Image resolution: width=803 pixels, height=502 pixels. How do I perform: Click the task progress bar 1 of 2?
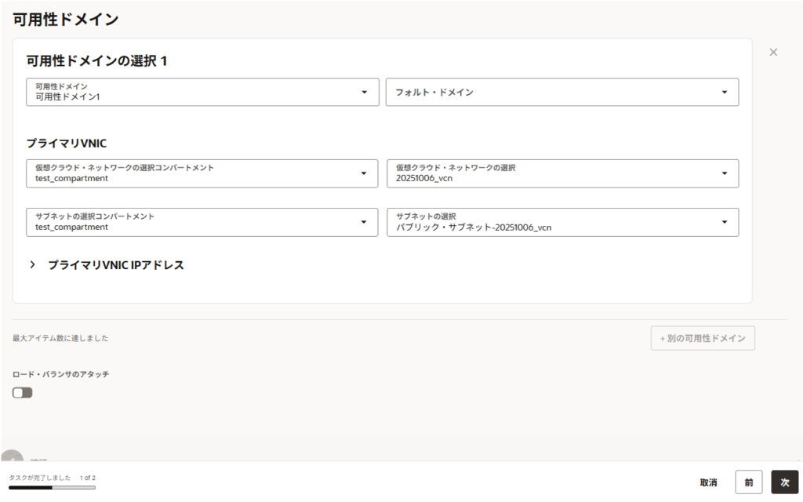pos(52,487)
